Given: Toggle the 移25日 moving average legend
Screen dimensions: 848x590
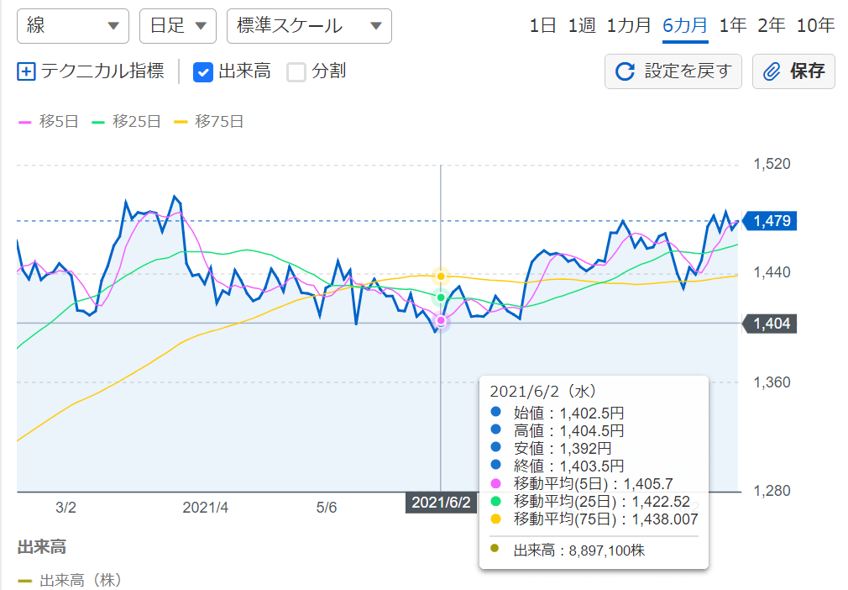Looking at the screenshot, I should 126,121.
